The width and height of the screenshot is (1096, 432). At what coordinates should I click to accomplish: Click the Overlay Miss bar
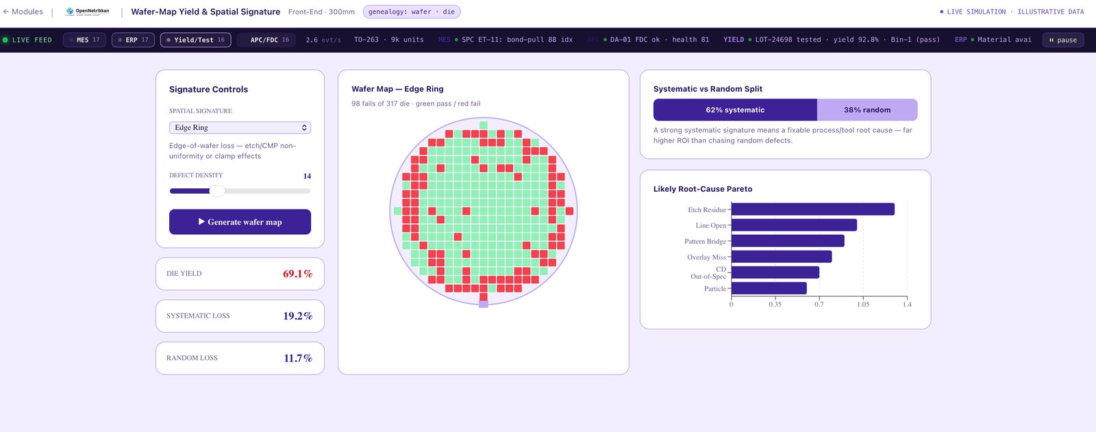pos(782,257)
